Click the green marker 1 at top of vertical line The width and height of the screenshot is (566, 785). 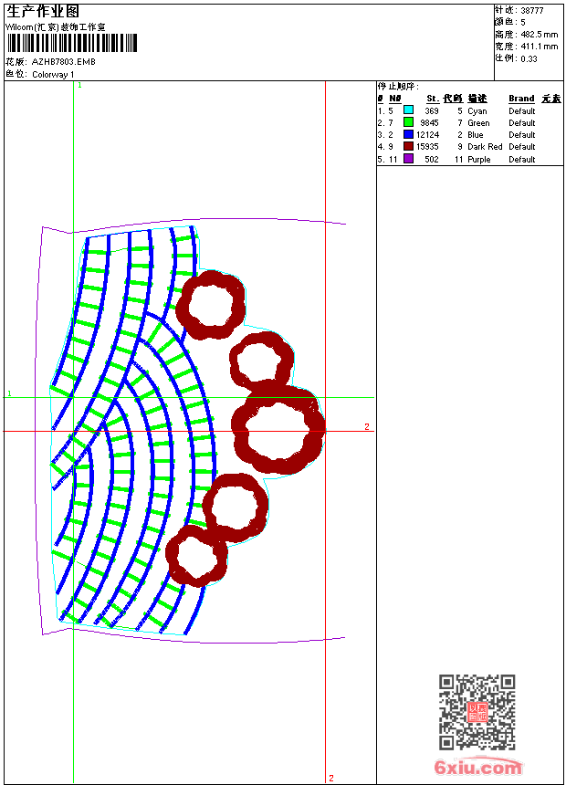tap(79, 86)
